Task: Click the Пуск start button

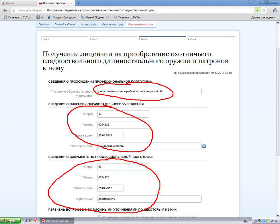Action: 10,221
